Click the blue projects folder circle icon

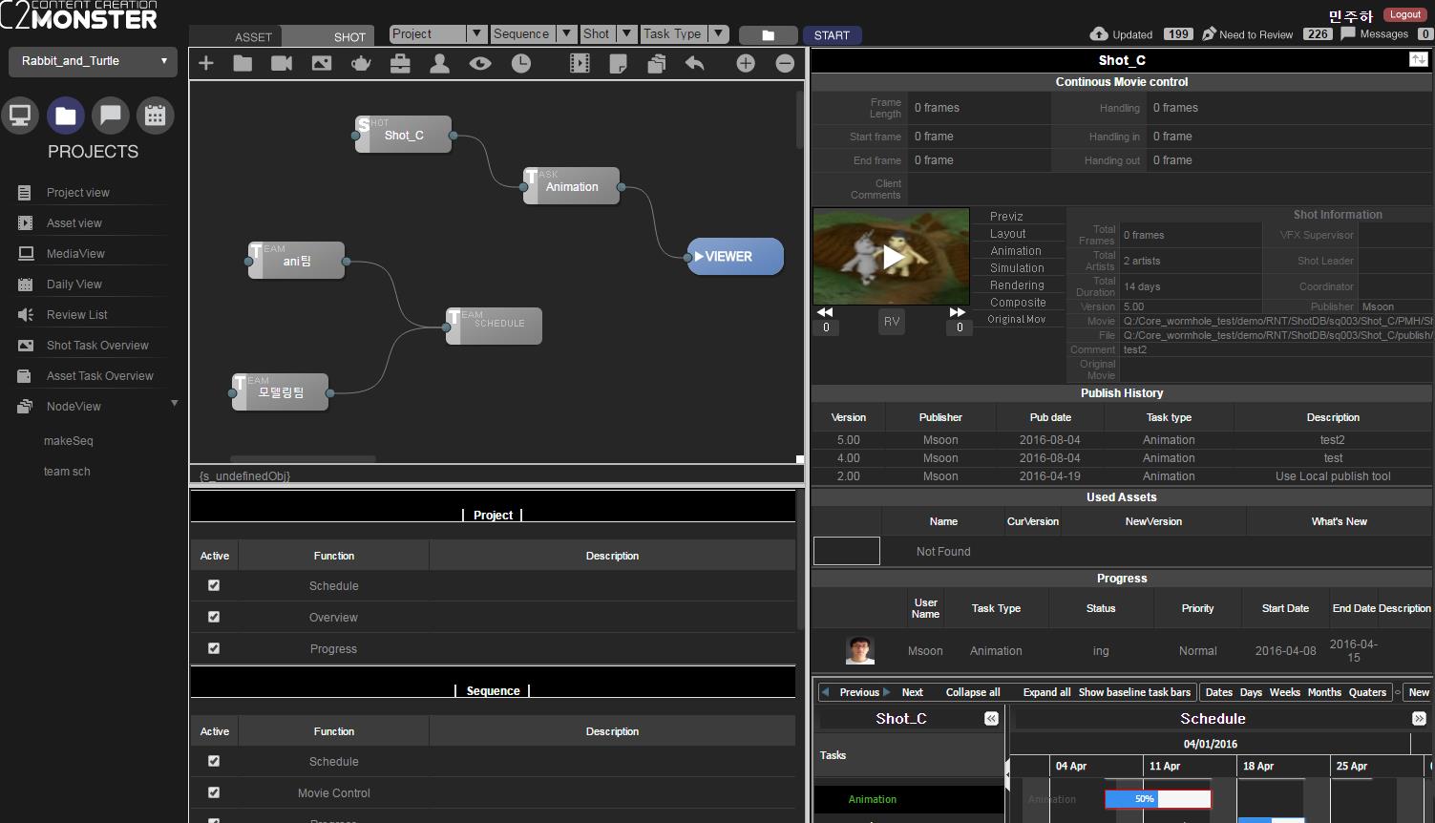(x=66, y=116)
